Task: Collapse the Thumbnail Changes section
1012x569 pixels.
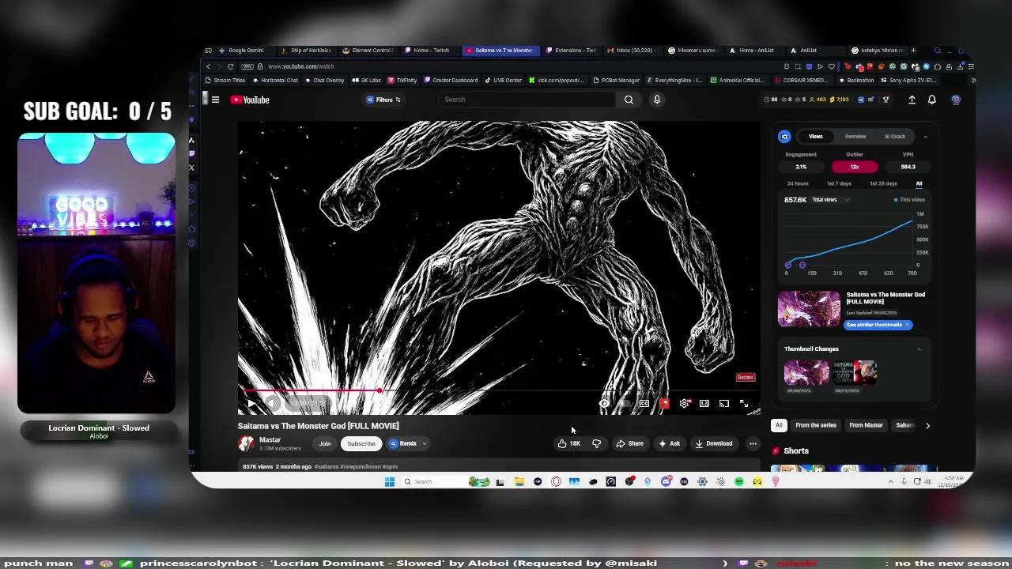Action: click(919, 349)
